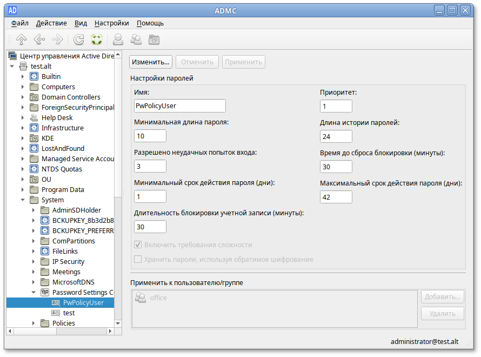Click the Добавить... button

[x=442, y=297]
